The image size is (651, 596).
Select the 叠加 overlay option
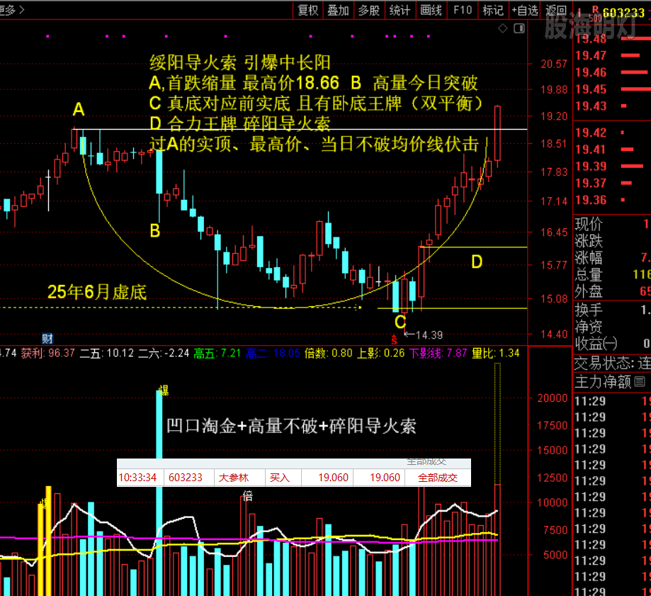point(339,10)
